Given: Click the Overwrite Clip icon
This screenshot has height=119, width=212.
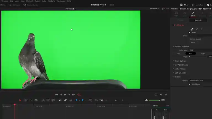Looking at the screenshot, I should coord(48,100).
